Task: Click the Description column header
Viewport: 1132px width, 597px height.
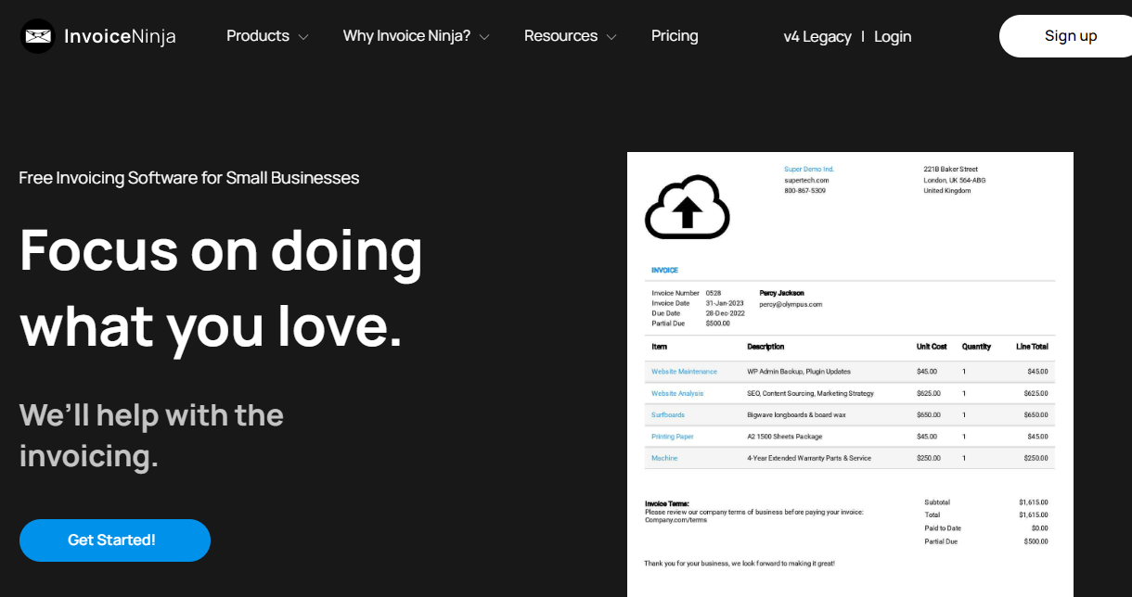Action: (x=765, y=347)
